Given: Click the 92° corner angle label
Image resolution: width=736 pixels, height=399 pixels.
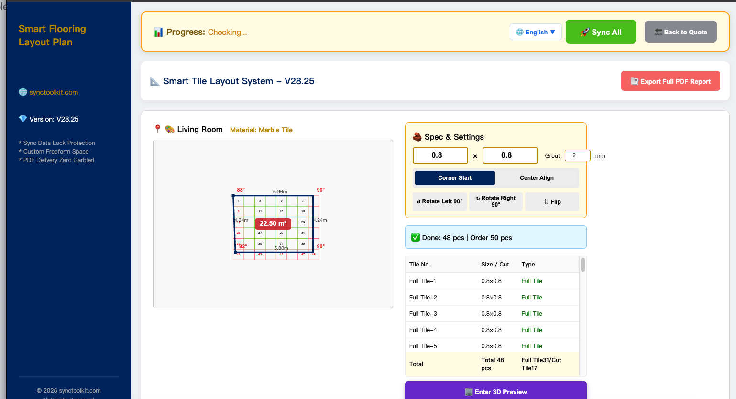Looking at the screenshot, I should [x=243, y=246].
